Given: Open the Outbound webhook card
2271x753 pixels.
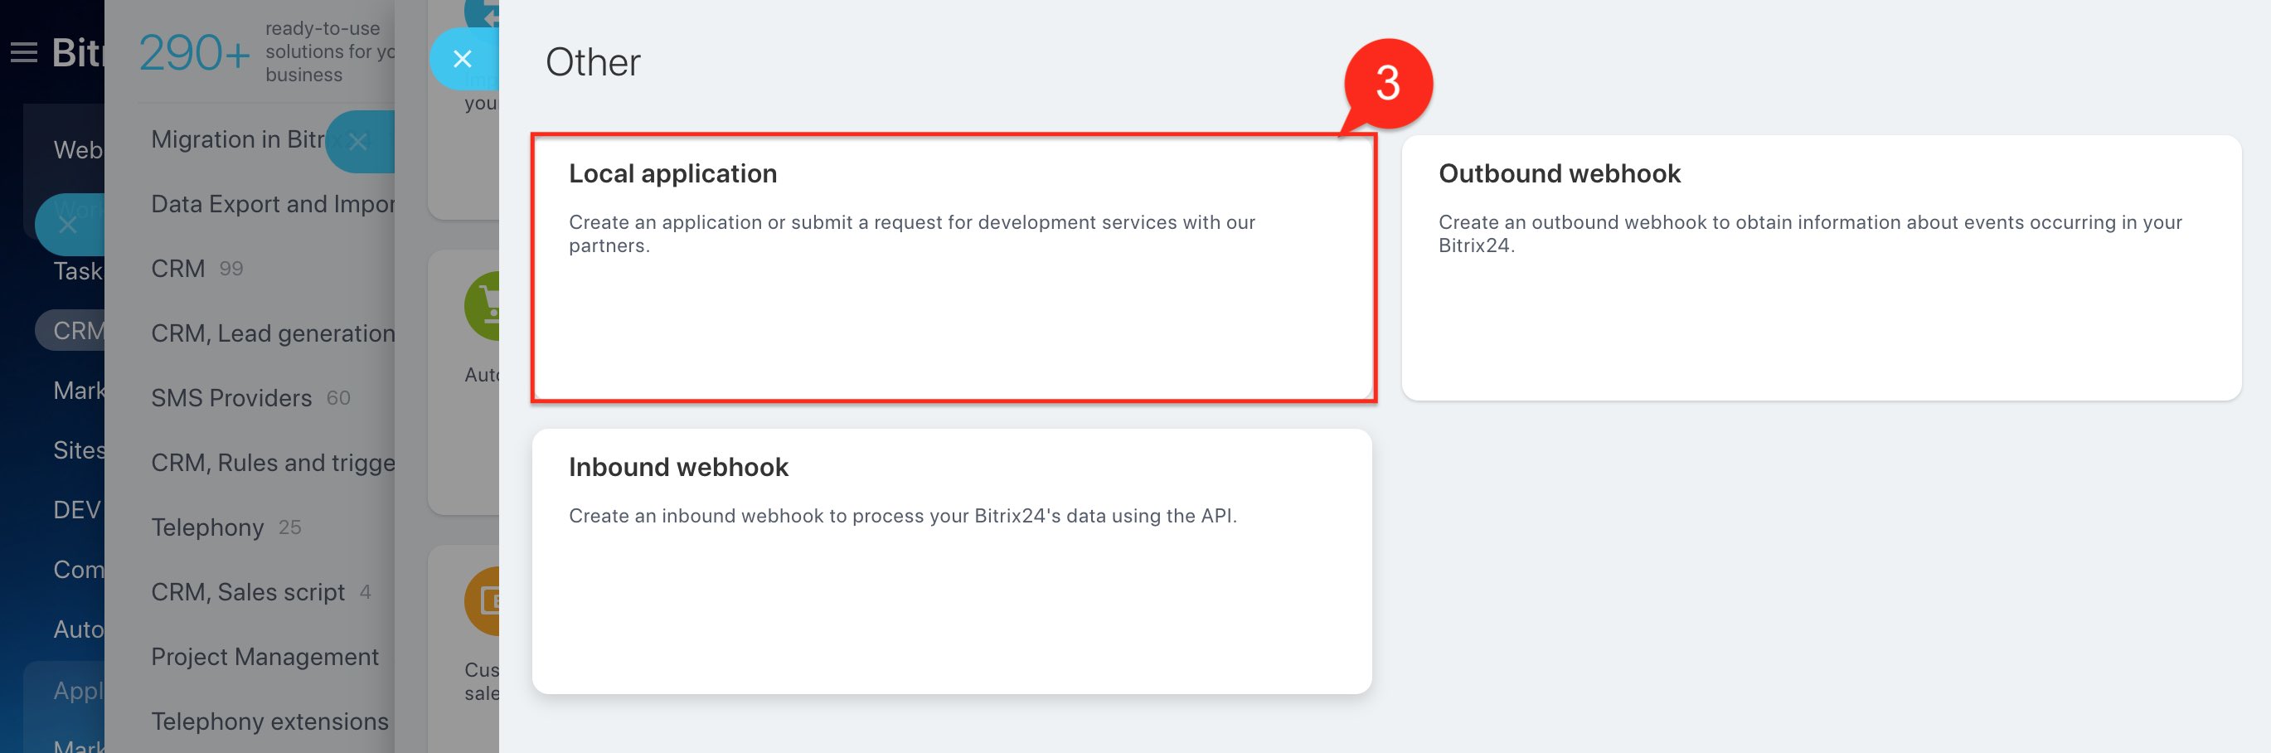Looking at the screenshot, I should (x=1821, y=267).
